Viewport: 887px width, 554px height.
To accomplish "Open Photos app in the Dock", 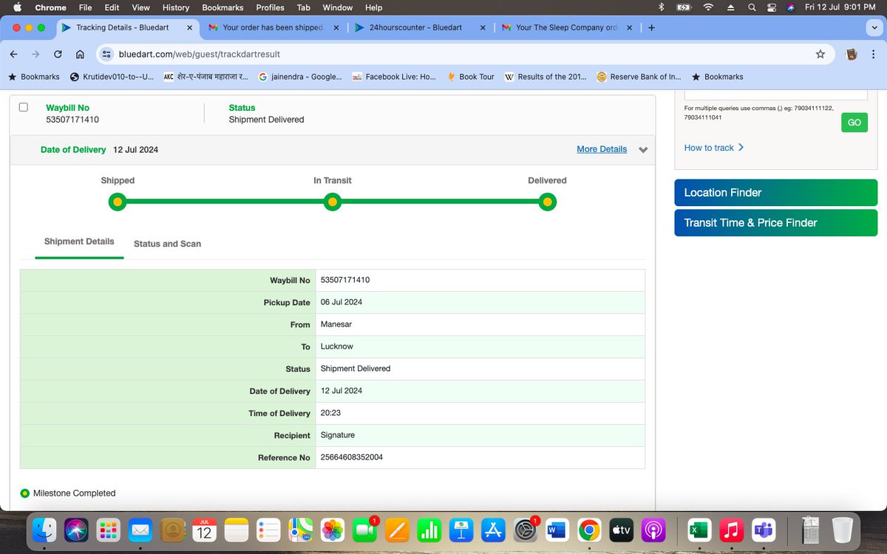I will (333, 530).
